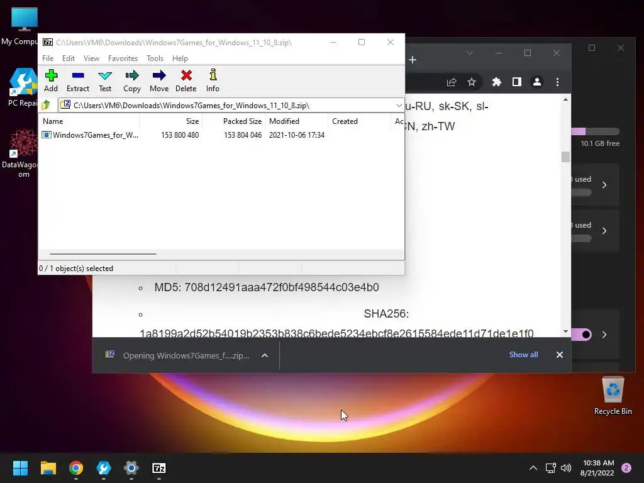Image resolution: width=644 pixels, height=483 pixels.
Task: Click the Add button in 7-Zip toolbar
Action: pyautogui.click(x=51, y=81)
